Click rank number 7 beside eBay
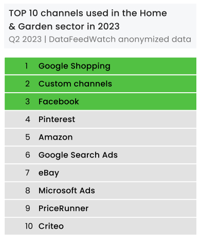The width and height of the screenshot is (201, 239). click(x=27, y=173)
